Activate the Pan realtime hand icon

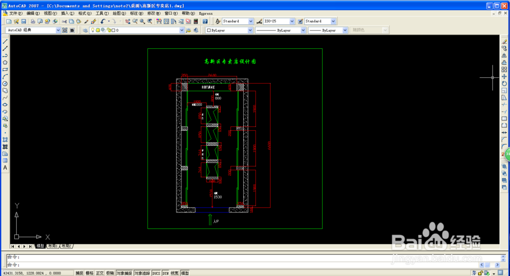click(x=127, y=21)
